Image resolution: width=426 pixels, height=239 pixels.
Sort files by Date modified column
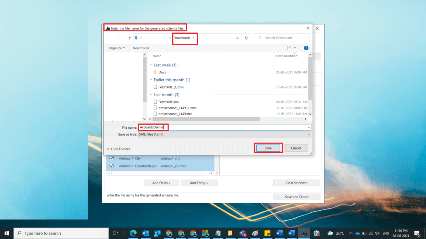coord(287,56)
